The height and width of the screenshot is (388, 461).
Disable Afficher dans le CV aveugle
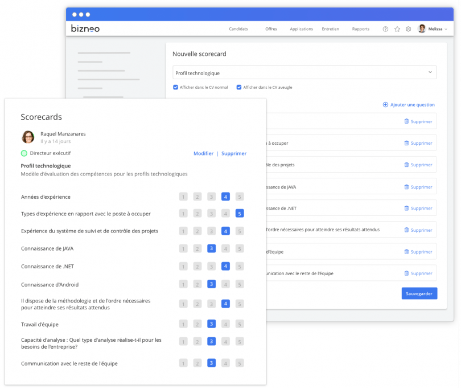(240, 87)
